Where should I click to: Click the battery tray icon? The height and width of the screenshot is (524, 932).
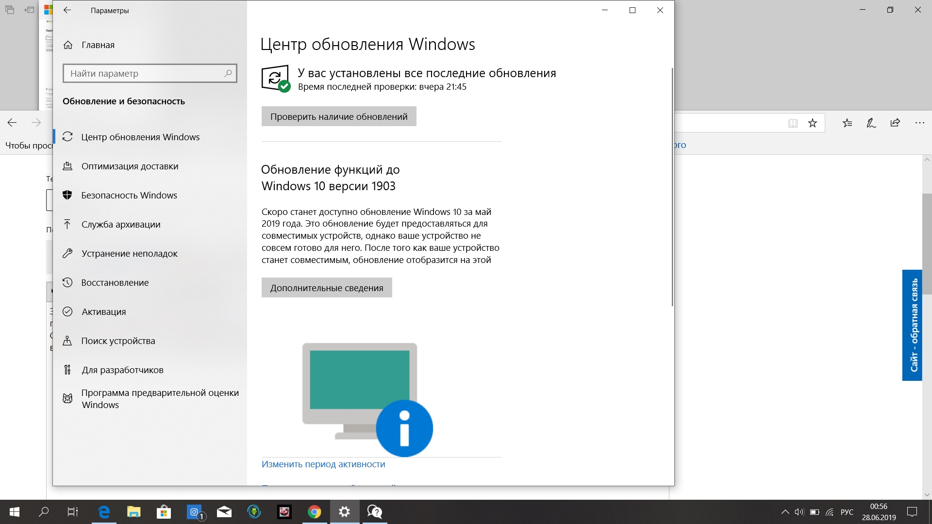(815, 512)
